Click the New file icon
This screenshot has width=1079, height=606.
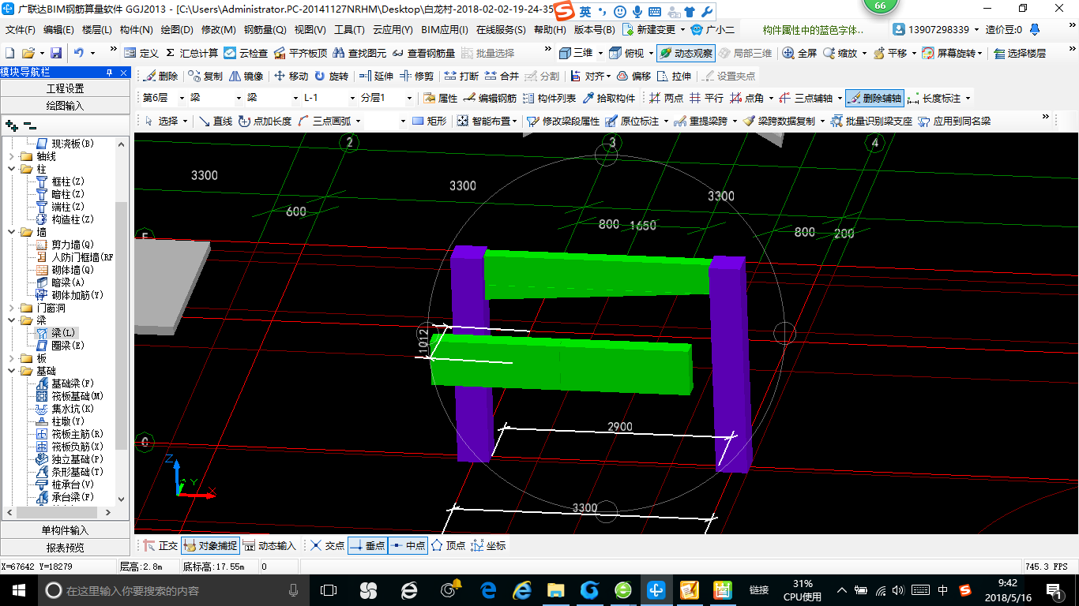coord(9,53)
